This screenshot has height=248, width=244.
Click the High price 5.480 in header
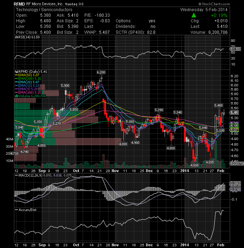[45, 21]
